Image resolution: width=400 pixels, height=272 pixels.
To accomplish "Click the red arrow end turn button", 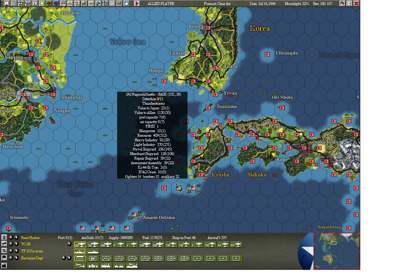I will coord(137,3).
